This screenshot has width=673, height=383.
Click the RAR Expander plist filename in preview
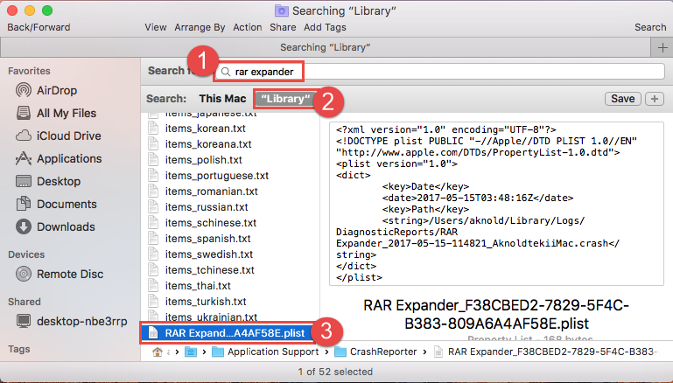[x=496, y=315]
